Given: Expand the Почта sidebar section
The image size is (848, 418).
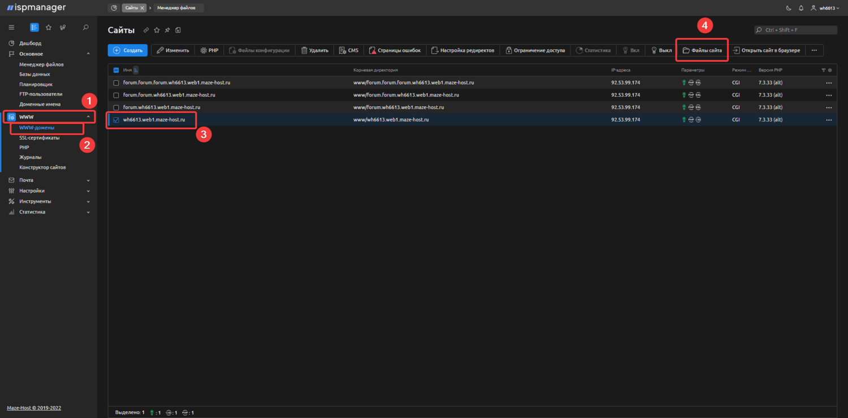Looking at the screenshot, I should coord(26,180).
